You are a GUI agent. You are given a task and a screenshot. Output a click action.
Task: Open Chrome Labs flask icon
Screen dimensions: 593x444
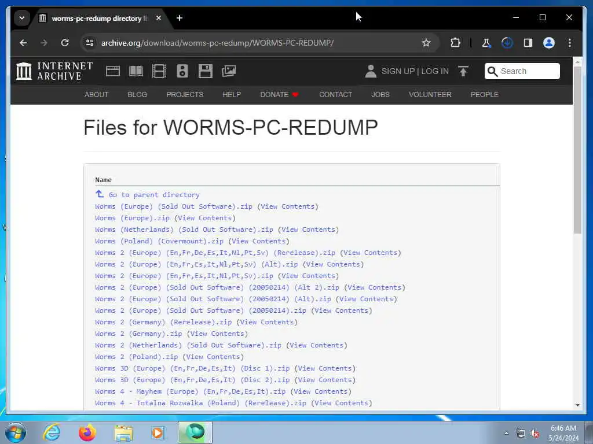pos(486,43)
